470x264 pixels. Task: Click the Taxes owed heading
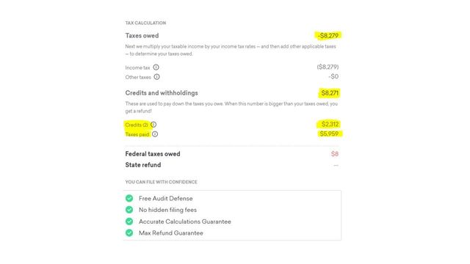click(x=142, y=36)
